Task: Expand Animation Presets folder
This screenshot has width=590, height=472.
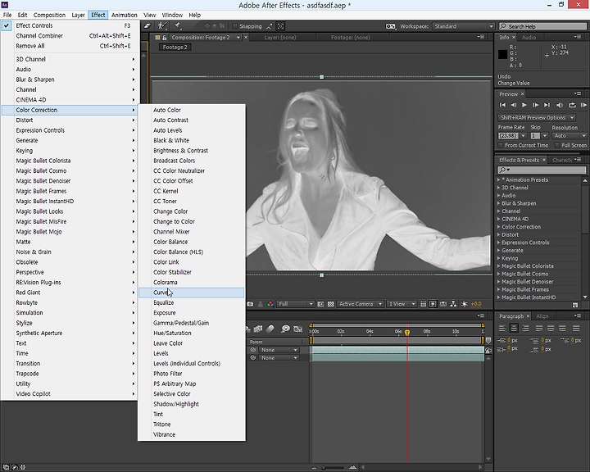Action: (x=498, y=180)
